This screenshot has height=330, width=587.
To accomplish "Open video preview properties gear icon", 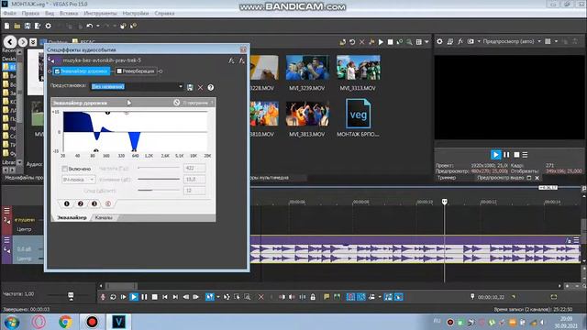I will tap(439, 41).
